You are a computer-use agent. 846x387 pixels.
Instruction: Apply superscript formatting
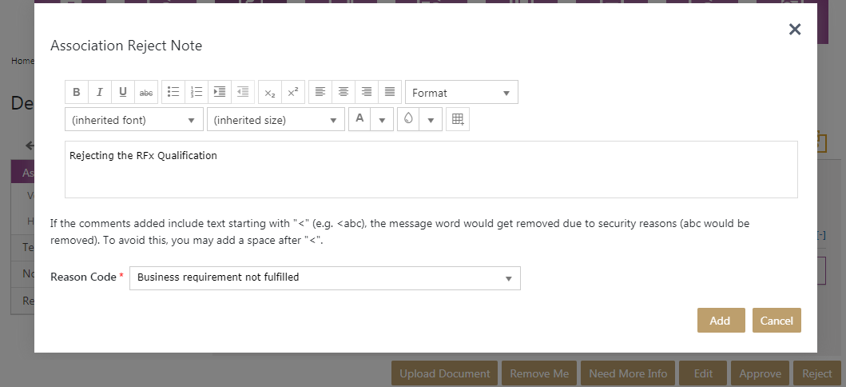pyautogui.click(x=293, y=92)
